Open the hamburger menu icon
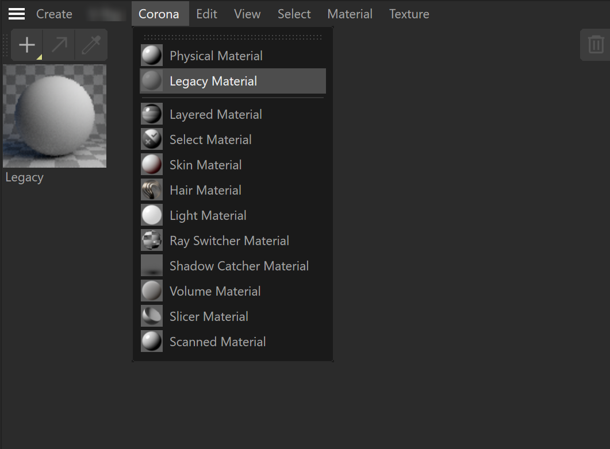Image resolution: width=610 pixels, height=449 pixels. (17, 14)
